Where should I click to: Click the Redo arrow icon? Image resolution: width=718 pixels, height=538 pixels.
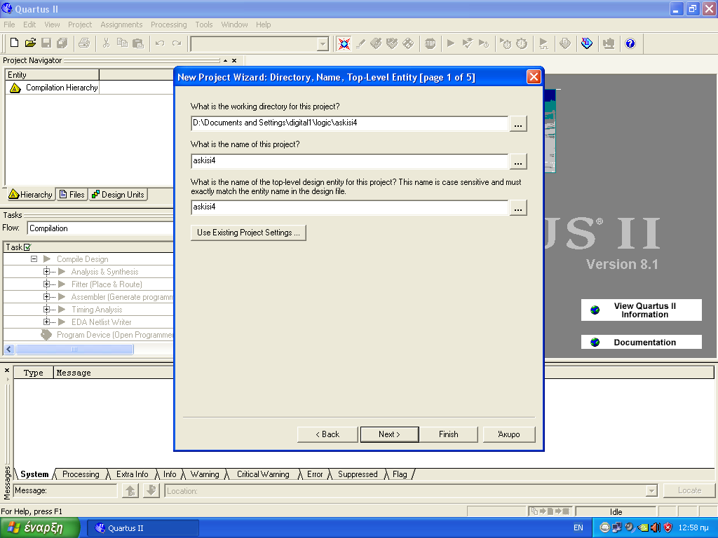point(177,43)
